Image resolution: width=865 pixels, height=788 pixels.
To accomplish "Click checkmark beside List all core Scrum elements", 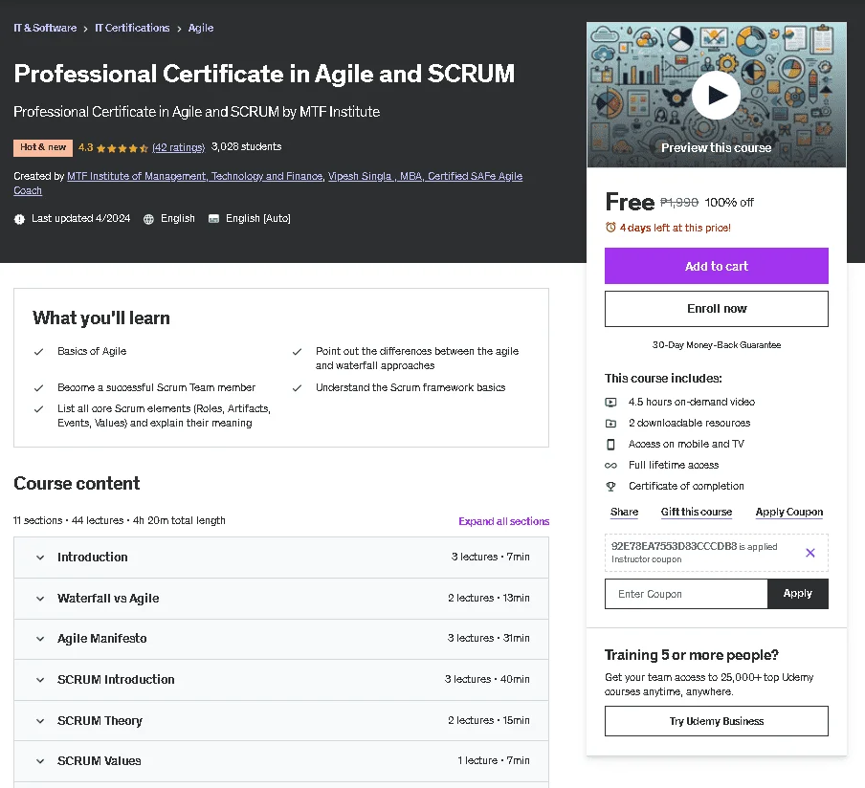I will pos(38,409).
